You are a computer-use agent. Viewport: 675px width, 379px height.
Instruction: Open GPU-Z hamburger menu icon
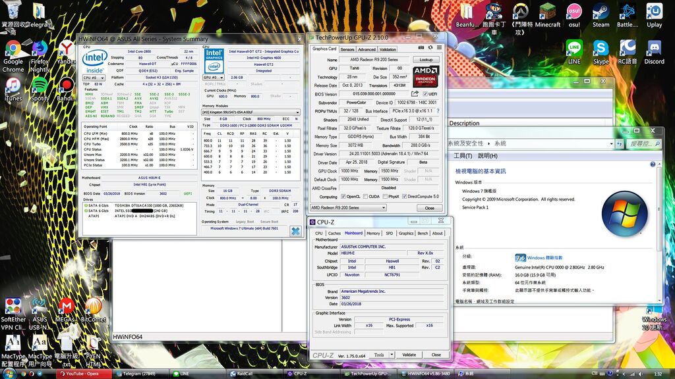coord(439,47)
